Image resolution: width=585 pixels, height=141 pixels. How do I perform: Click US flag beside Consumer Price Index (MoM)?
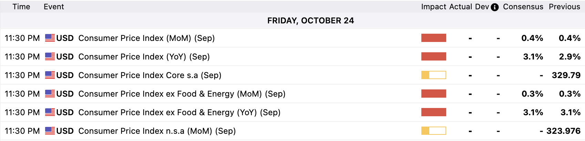pos(50,38)
